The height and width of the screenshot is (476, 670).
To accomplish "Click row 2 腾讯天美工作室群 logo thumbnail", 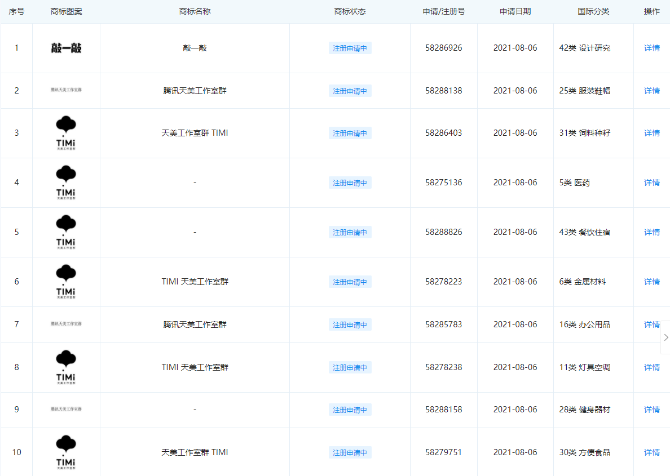I will coord(66,90).
